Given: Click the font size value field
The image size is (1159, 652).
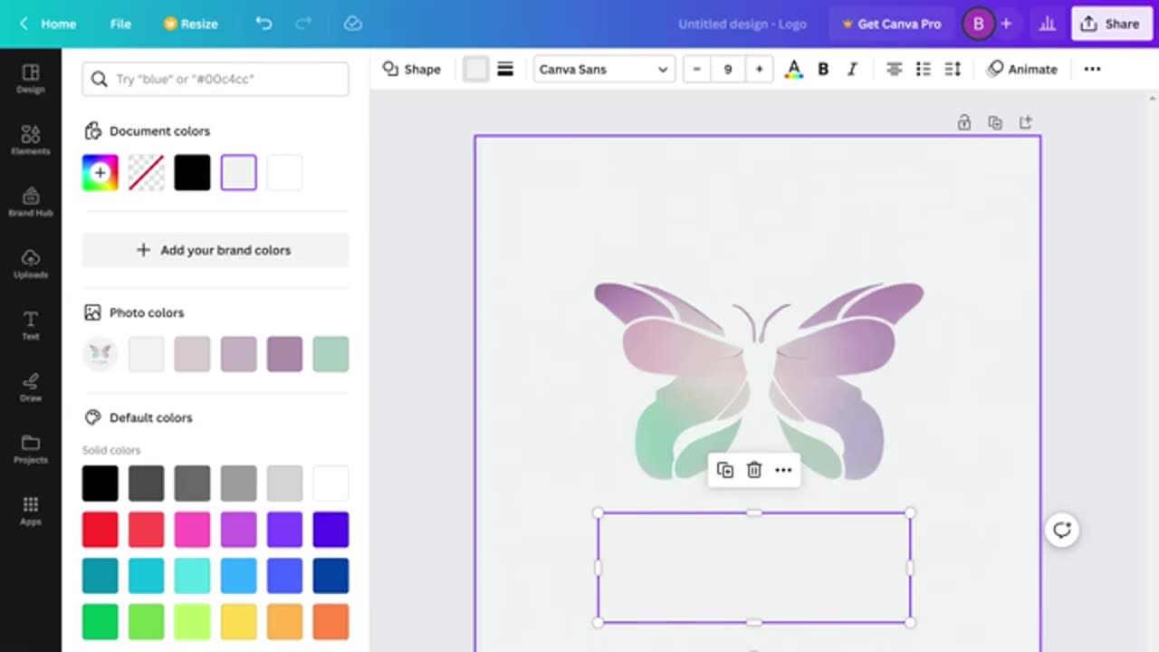Looking at the screenshot, I should coord(728,69).
